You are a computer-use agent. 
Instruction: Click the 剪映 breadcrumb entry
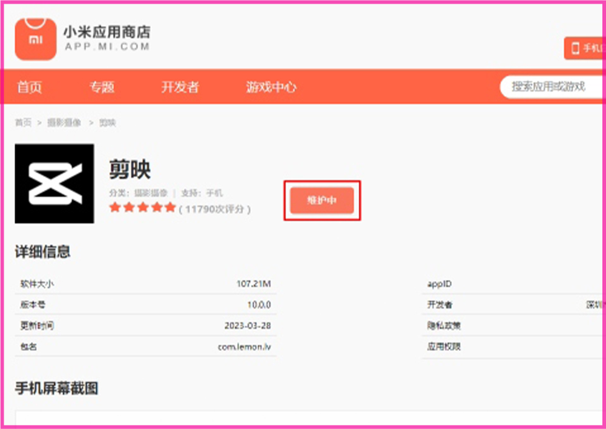pos(107,123)
